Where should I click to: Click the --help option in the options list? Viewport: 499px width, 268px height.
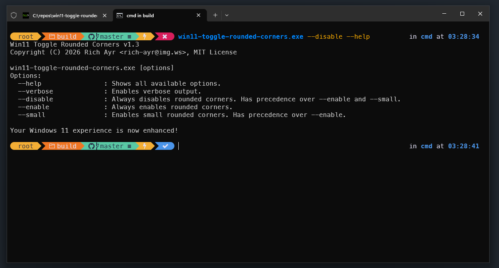click(x=30, y=83)
